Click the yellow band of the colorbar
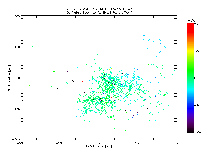The image size is (208, 156). pos(190,51)
